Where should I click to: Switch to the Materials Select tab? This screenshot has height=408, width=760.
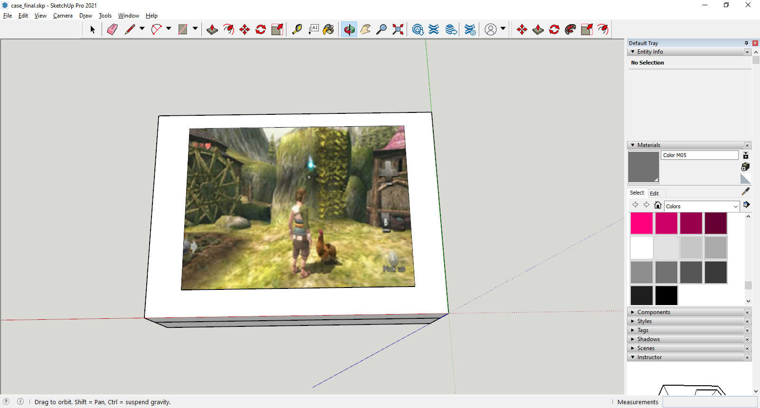tap(637, 193)
